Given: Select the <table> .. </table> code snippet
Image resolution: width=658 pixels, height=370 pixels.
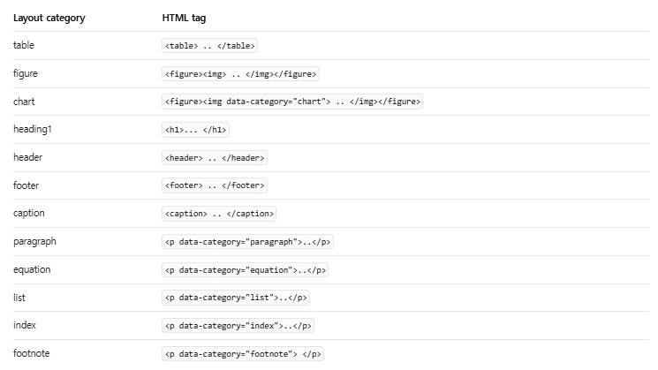Looking at the screenshot, I should [x=210, y=46].
